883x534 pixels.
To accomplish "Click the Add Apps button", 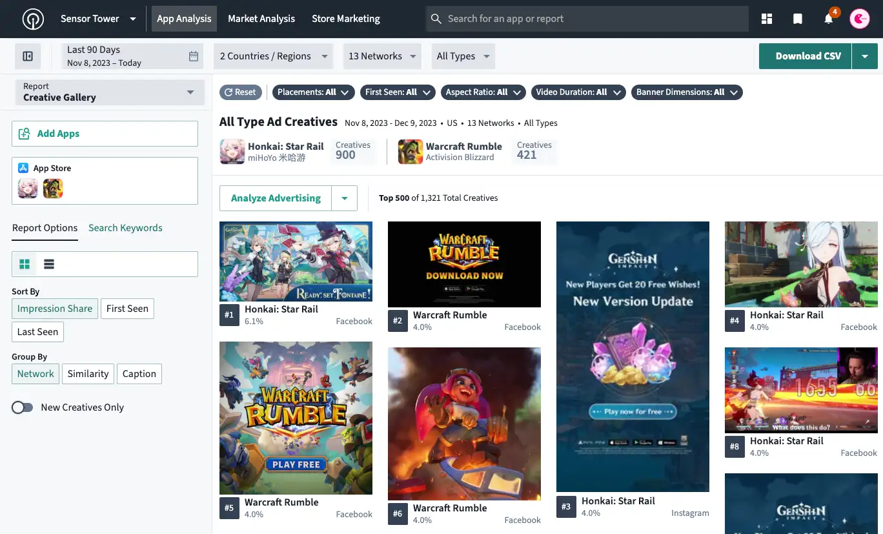I will (105, 134).
